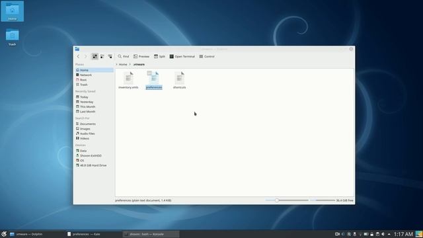
Task: Click Open Terminal in the toolbar
Action: tap(182, 56)
